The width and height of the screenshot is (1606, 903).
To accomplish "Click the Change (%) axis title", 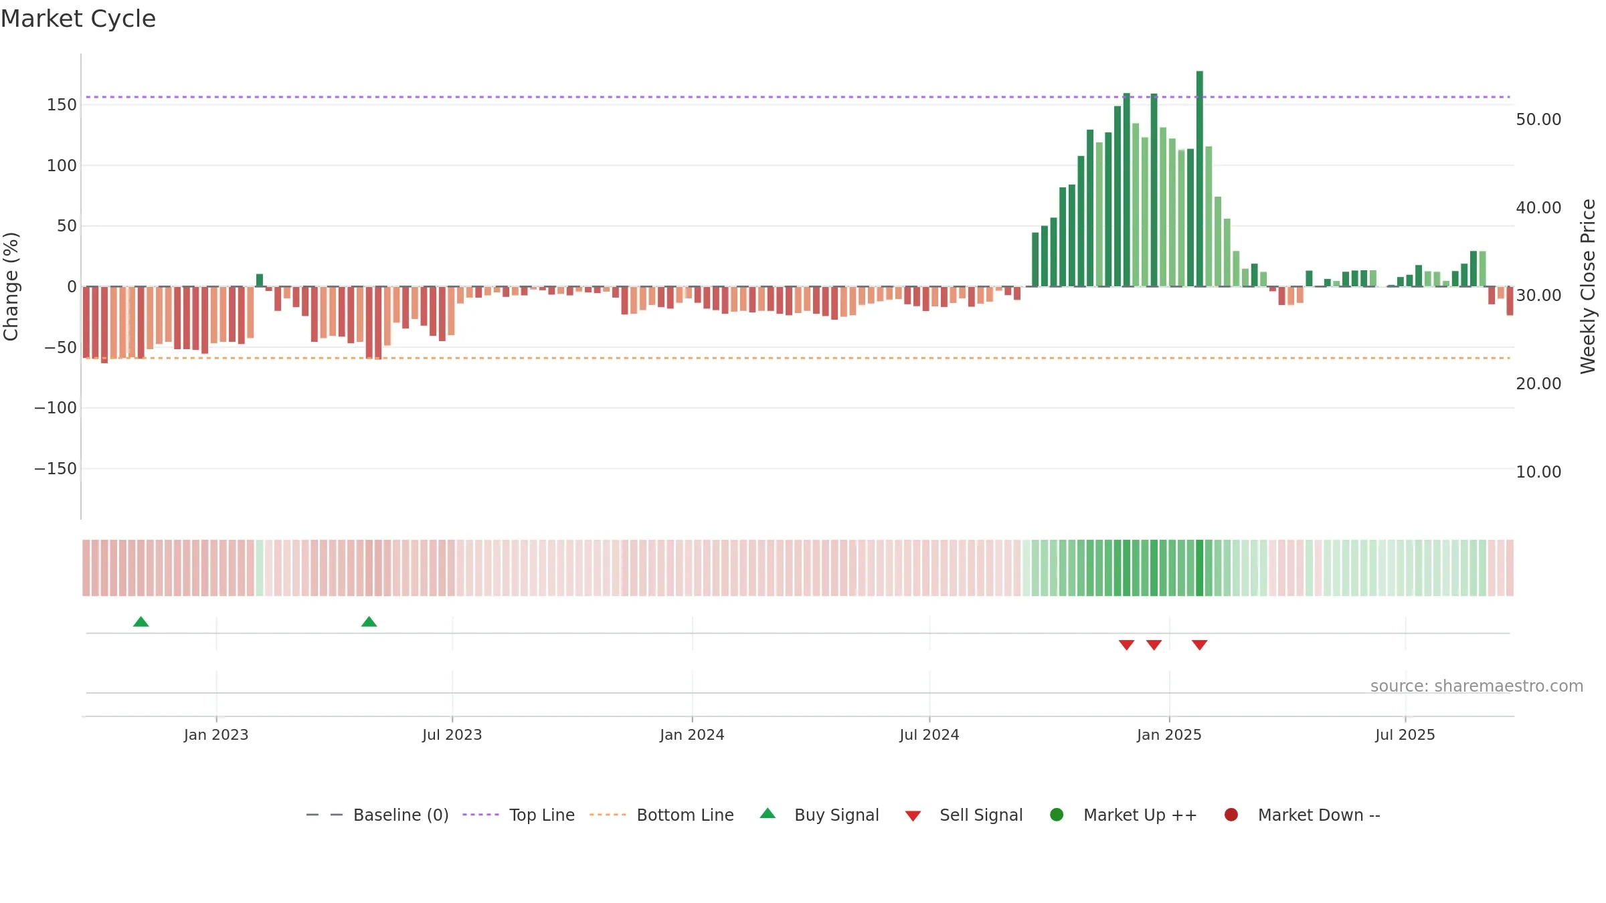I will click(11, 286).
